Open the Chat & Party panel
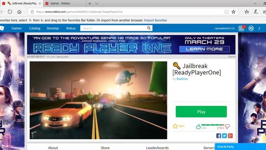Screen dimensions: 266x150 (240, 147)
